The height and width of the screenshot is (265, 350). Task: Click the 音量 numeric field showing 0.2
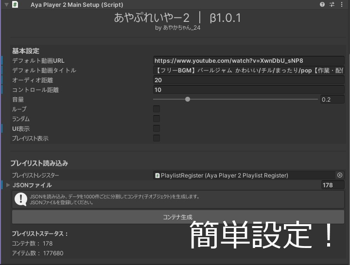(x=332, y=99)
